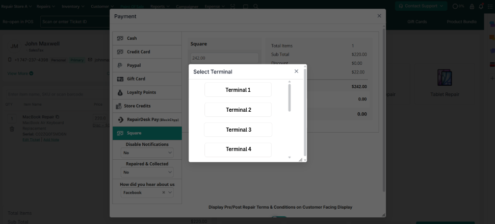This screenshot has height=224, width=495.
Task: Click the price field showing 220.0
Action: (x=101, y=118)
